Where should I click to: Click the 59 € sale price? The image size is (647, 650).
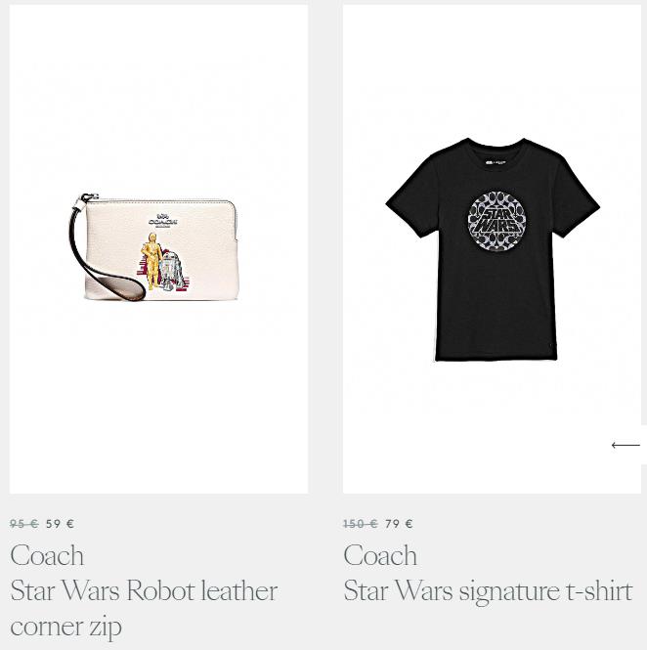pyautogui.click(x=60, y=524)
